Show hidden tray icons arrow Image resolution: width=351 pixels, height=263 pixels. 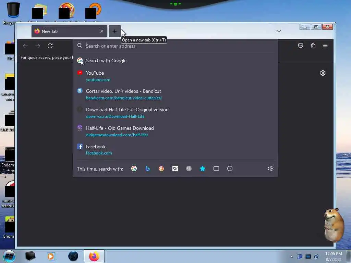291,256
